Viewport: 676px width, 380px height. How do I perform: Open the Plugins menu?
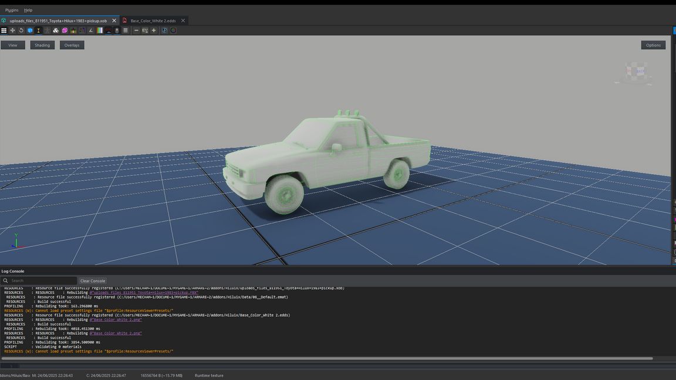(x=12, y=10)
